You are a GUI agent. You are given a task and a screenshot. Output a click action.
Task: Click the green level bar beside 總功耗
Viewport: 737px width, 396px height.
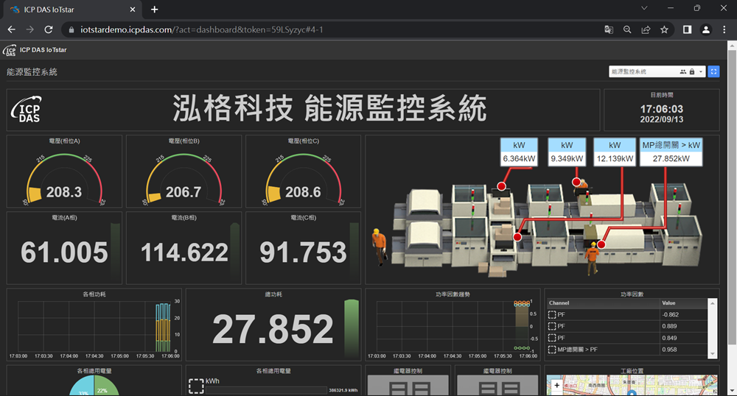[x=351, y=329]
